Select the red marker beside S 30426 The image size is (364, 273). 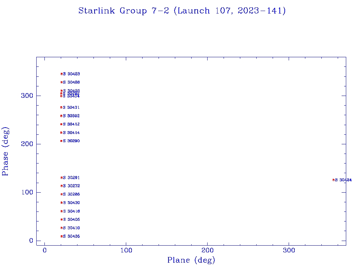point(61,82)
